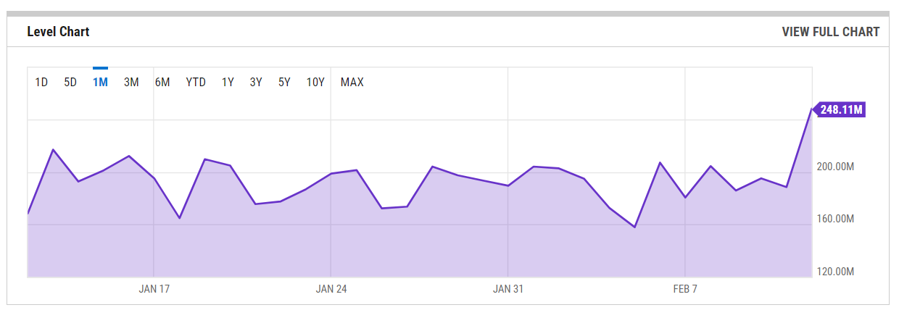Image resolution: width=899 pixels, height=318 pixels.
Task: Select the 1Y chart range
Action: click(228, 83)
